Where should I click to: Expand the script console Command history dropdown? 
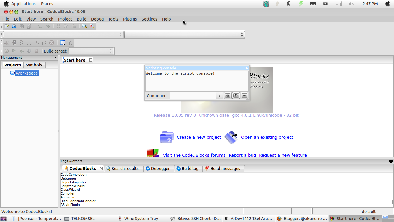[x=219, y=96]
